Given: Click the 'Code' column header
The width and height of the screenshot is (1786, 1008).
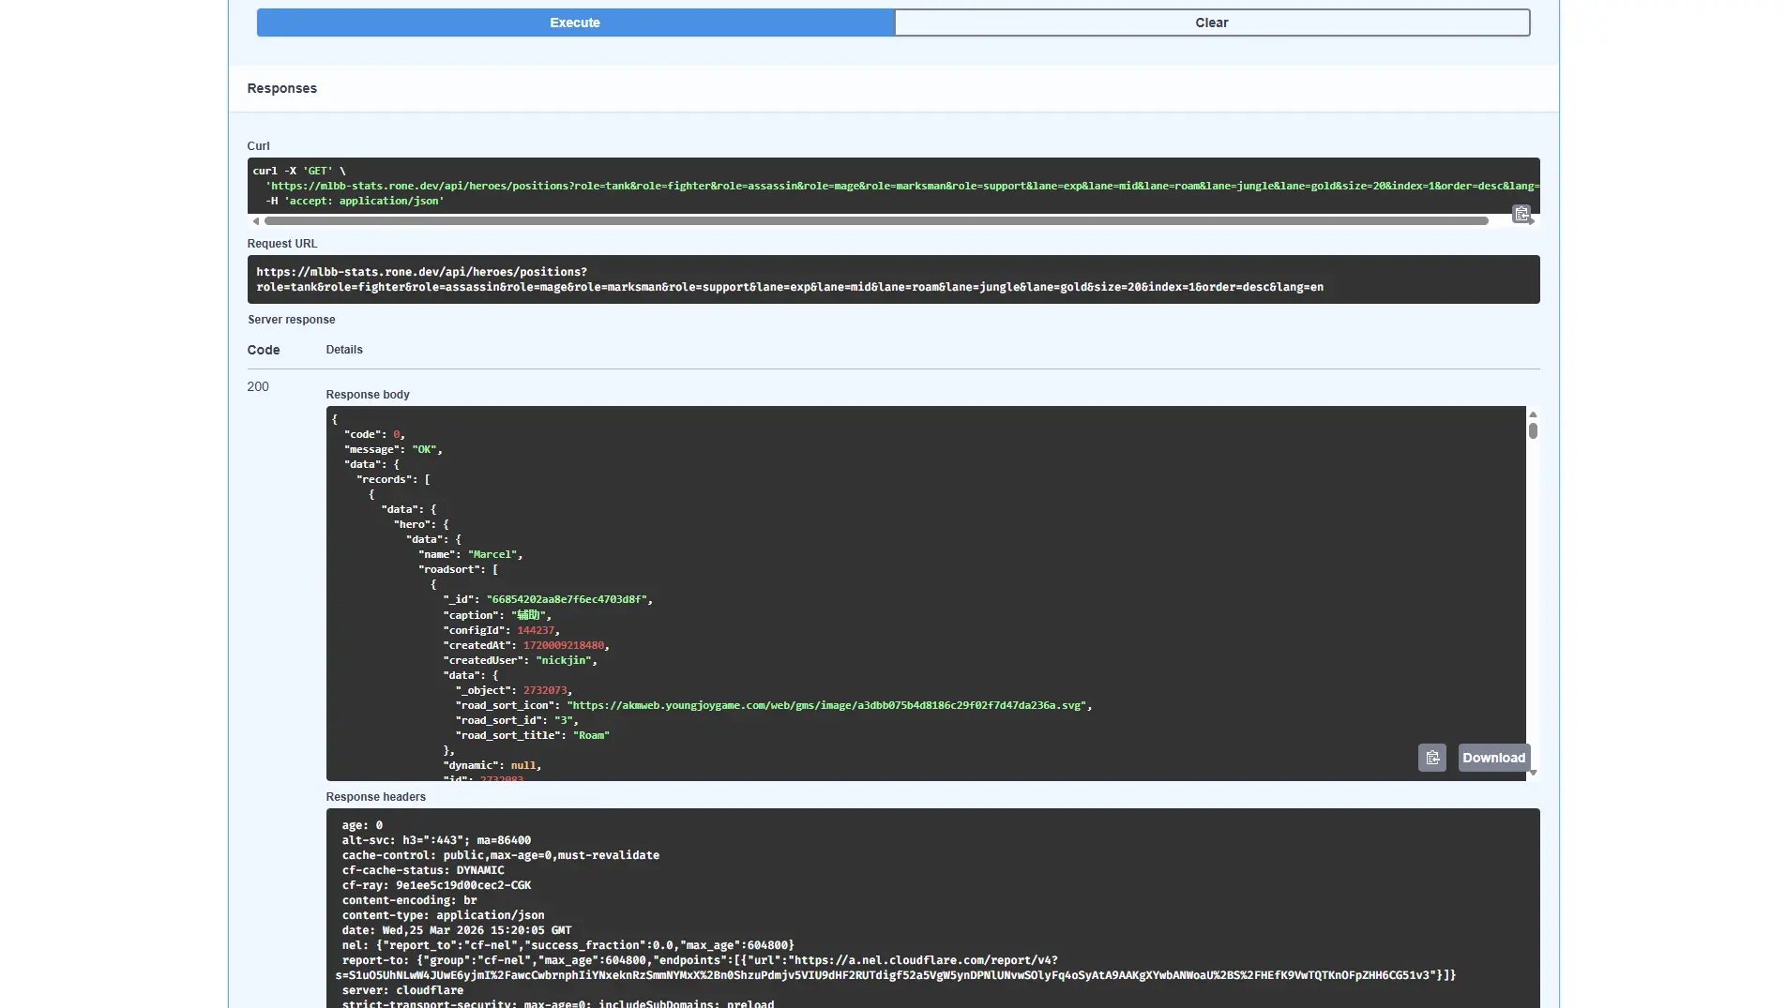Looking at the screenshot, I should [264, 350].
